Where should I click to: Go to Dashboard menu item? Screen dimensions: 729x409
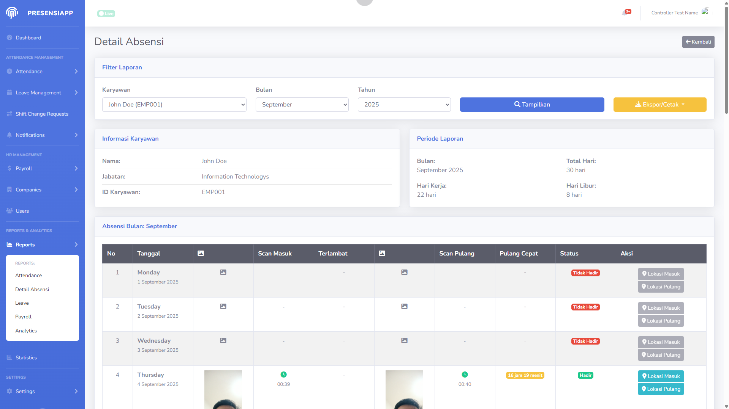click(x=28, y=38)
